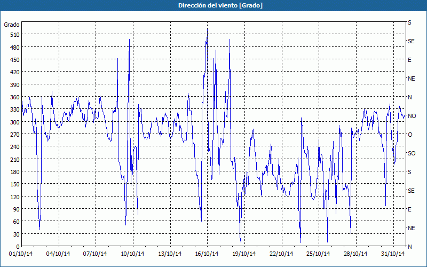The image size is (427, 267).
Task: Click the date label 22/10/14
Action: (281, 254)
